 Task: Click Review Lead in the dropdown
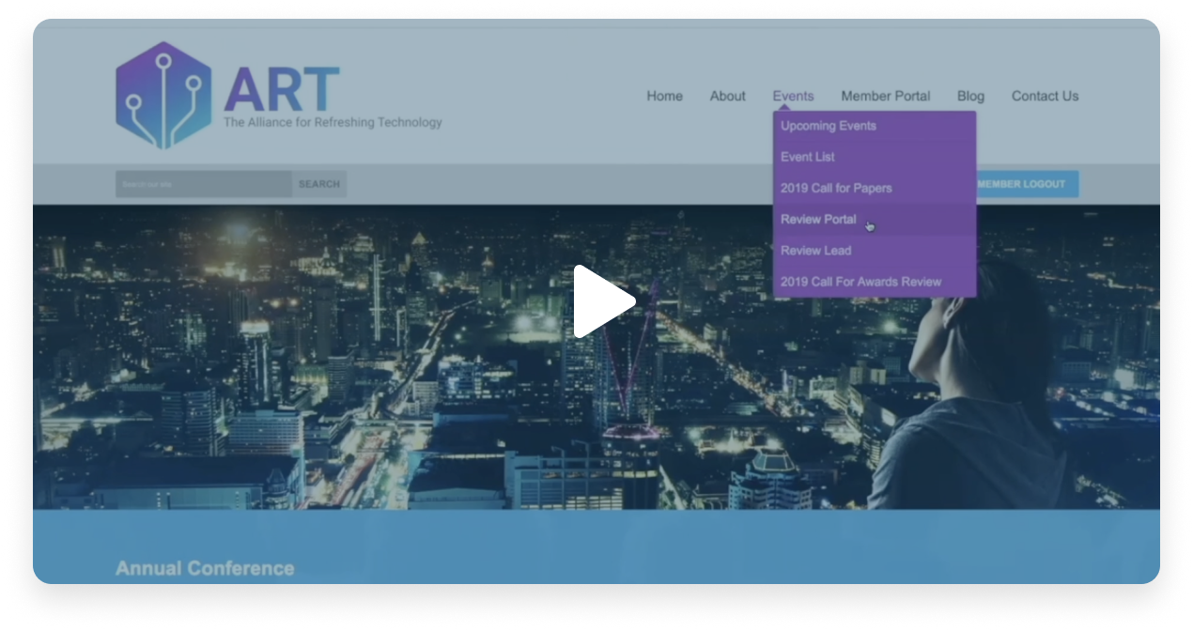pyautogui.click(x=815, y=251)
